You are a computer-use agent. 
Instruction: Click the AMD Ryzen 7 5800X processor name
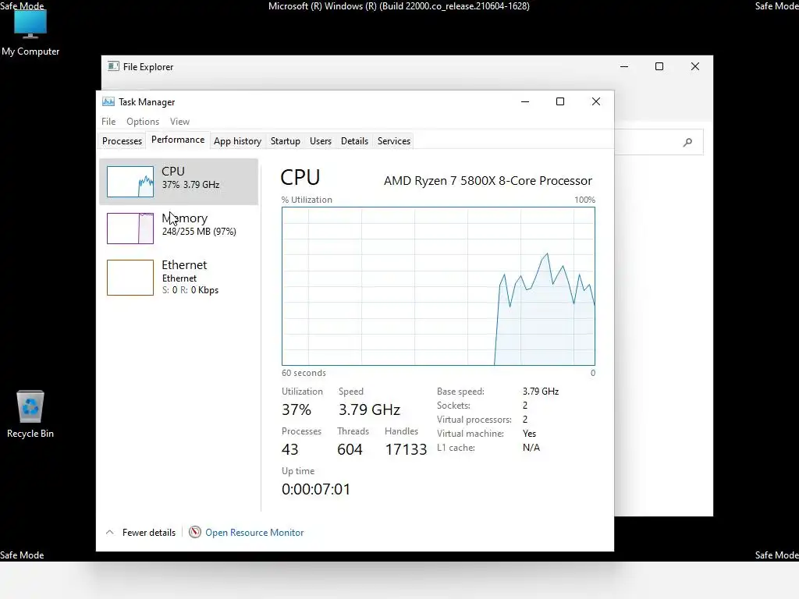coord(488,181)
